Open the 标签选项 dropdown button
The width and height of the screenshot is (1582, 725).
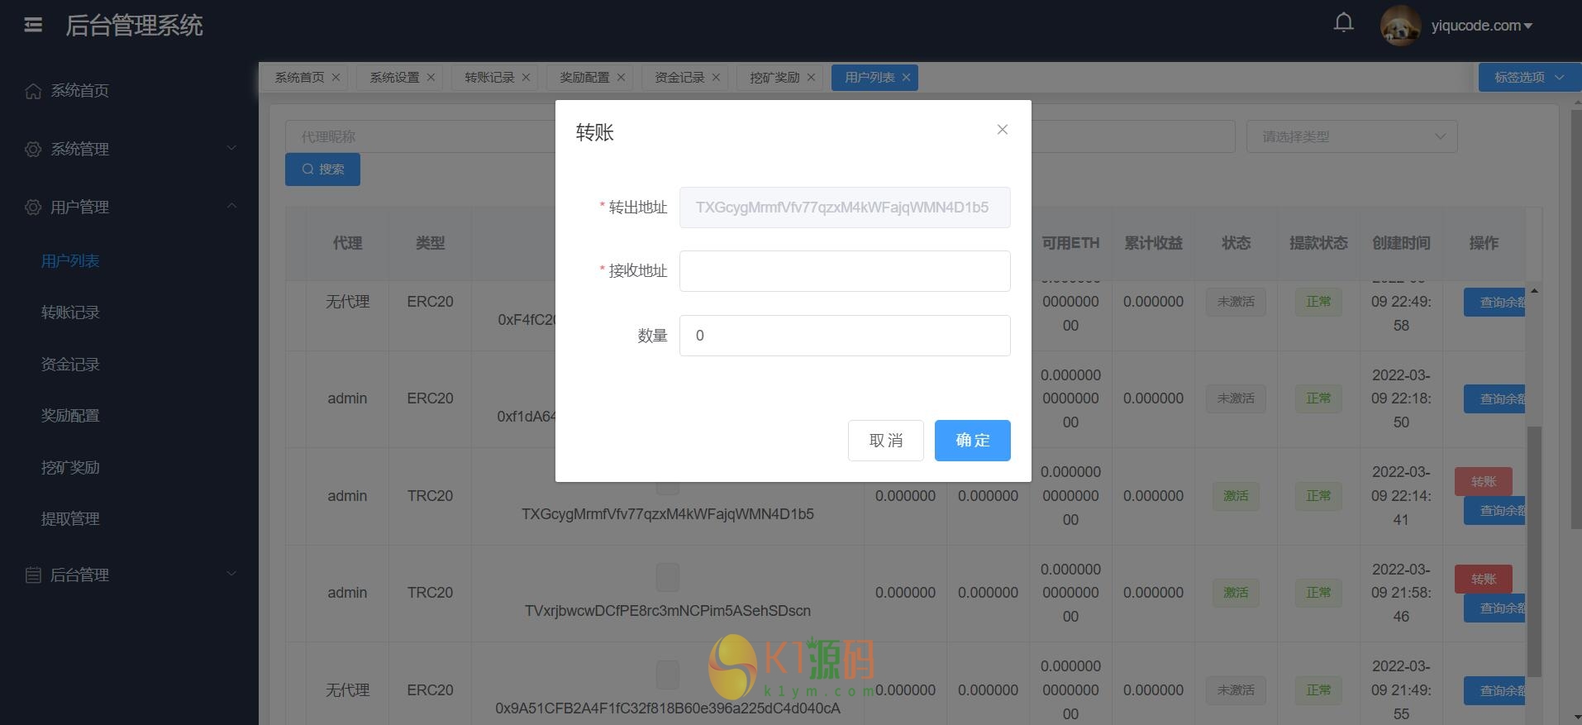(1529, 78)
